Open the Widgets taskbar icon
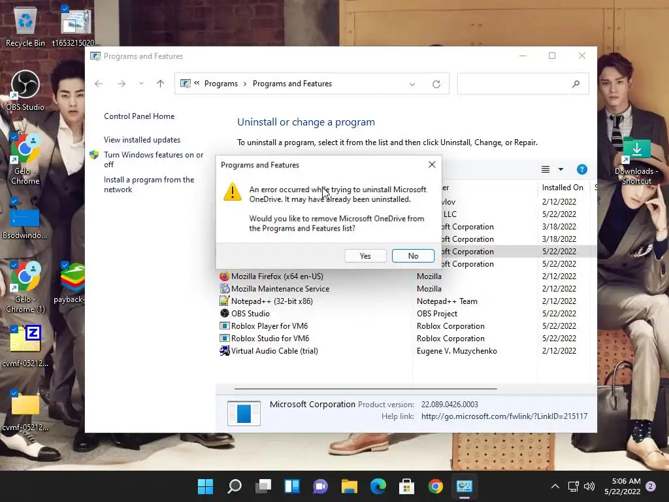Viewport: 669px width, 502px height. point(292,486)
